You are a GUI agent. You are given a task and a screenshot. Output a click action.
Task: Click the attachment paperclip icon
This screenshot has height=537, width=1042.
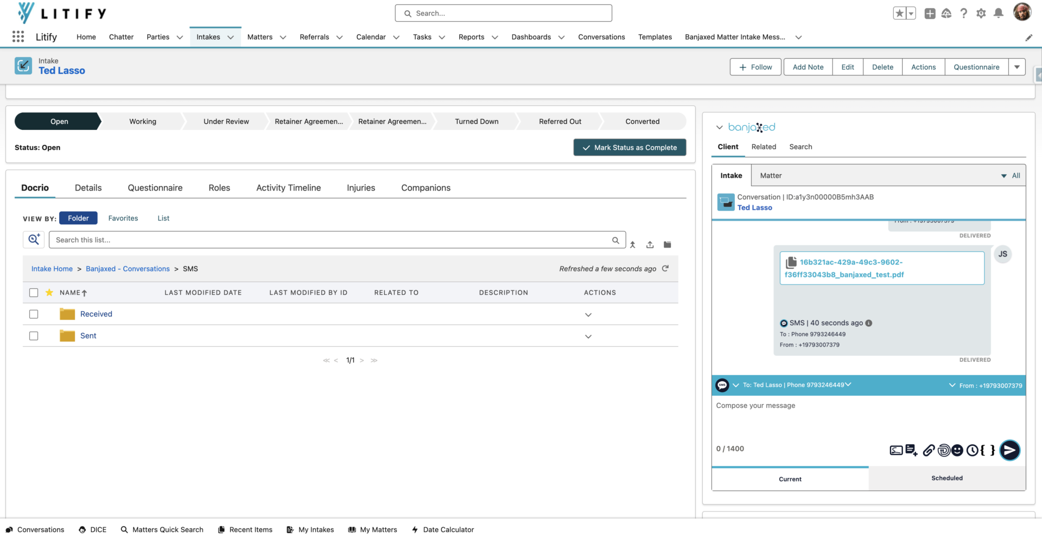click(929, 450)
